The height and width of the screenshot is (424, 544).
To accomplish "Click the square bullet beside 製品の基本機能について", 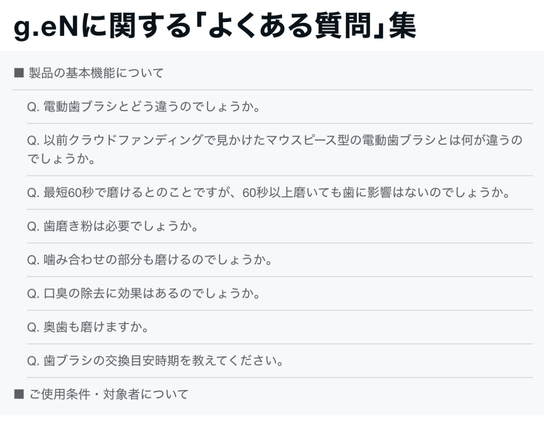I will (19, 73).
